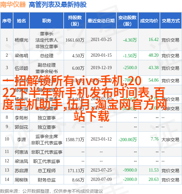Click the 南华仪器 title text
The height and width of the screenshot is (194, 182).
tap(13, 5)
